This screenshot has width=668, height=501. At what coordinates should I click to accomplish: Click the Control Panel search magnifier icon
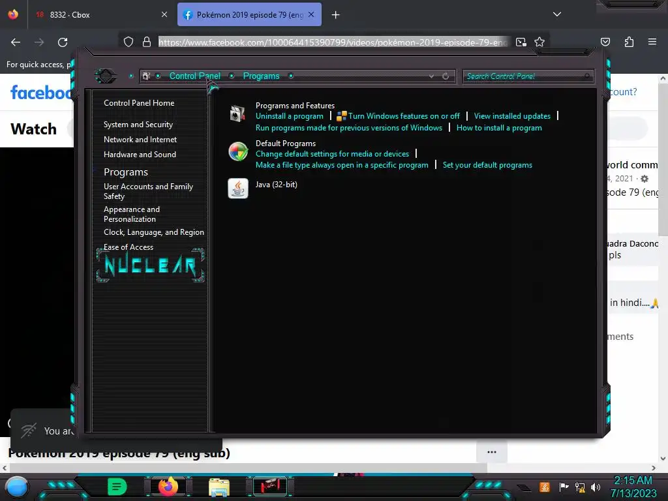587,76
